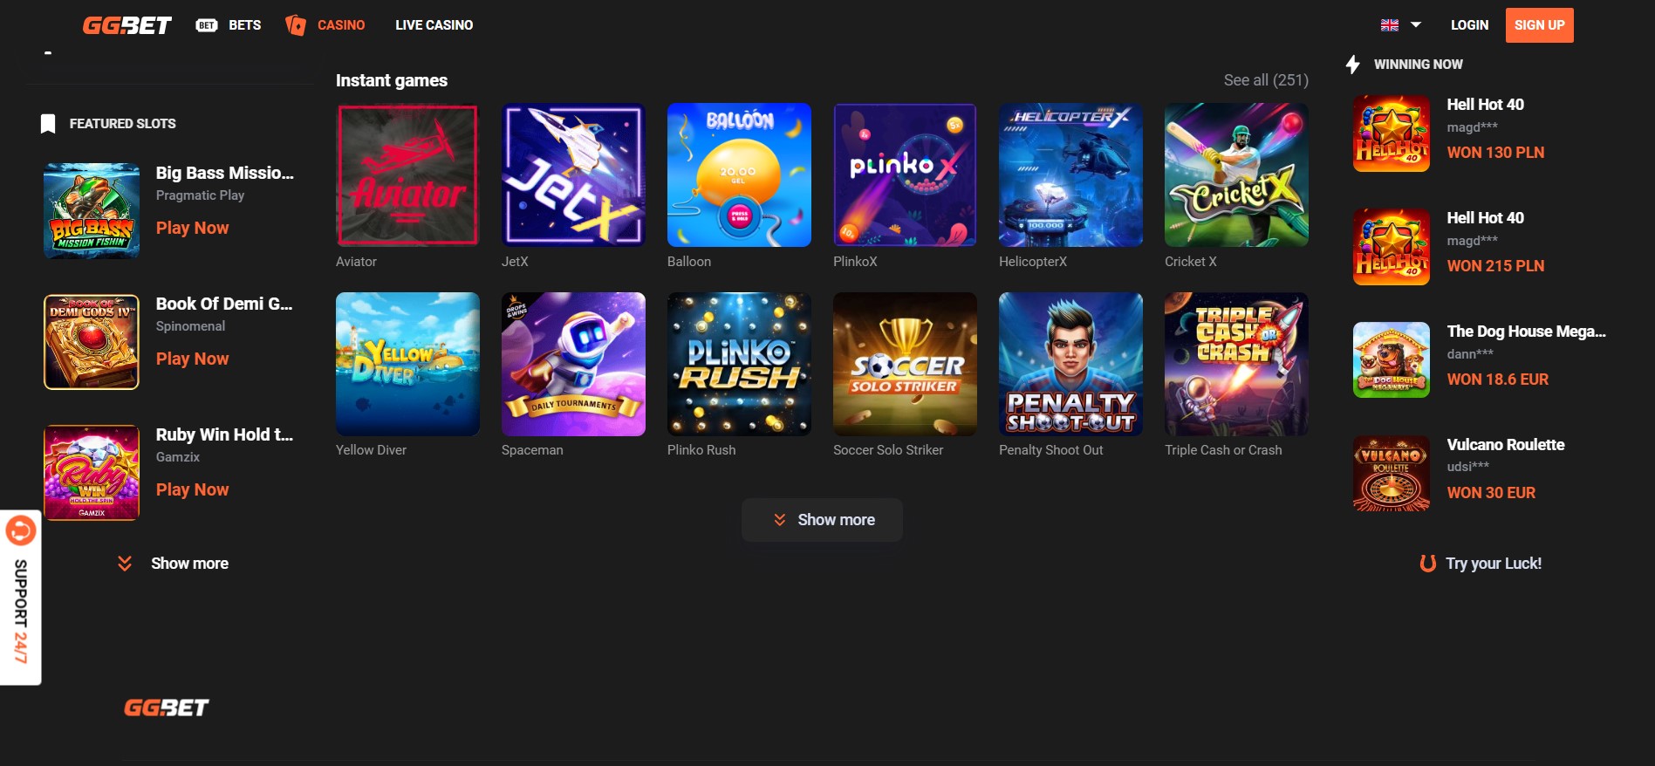Click the Hell Hot 40 icon, 215 PLN win
Viewport: 1655px width, 766px height.
click(1392, 247)
